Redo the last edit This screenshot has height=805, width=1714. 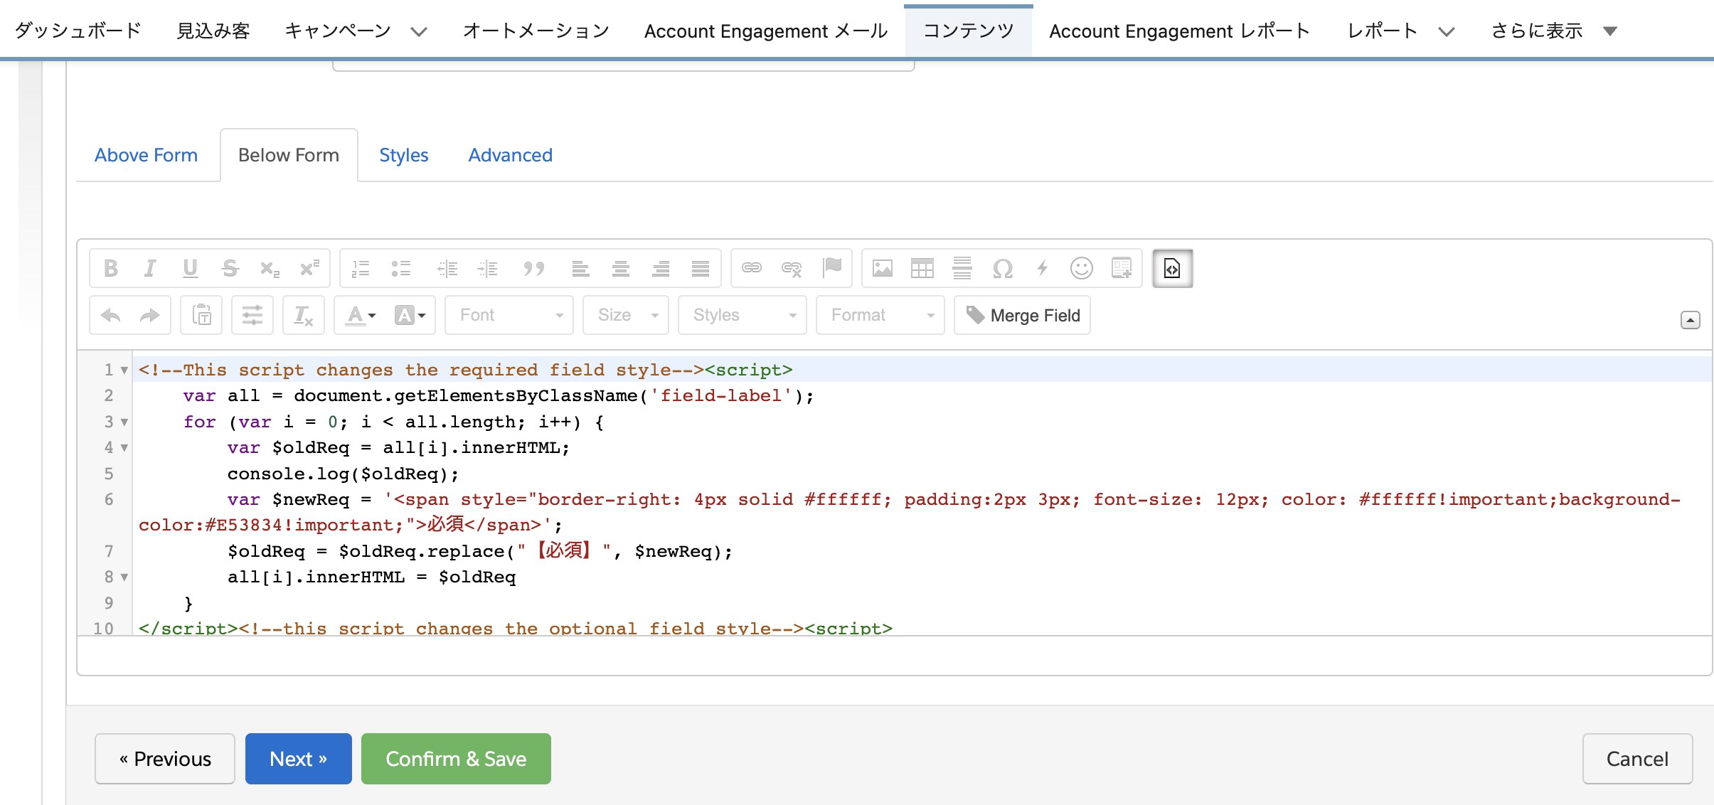click(x=149, y=315)
